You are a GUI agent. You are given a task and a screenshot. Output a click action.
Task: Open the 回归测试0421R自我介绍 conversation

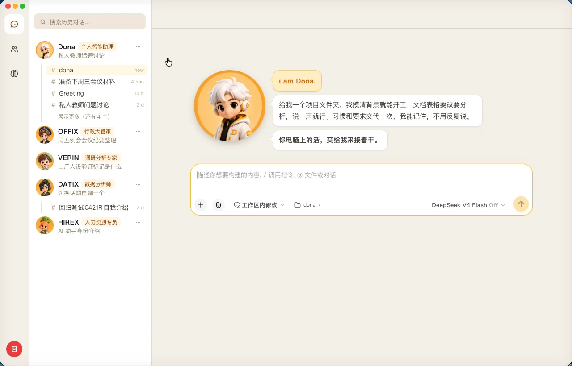pos(97,208)
